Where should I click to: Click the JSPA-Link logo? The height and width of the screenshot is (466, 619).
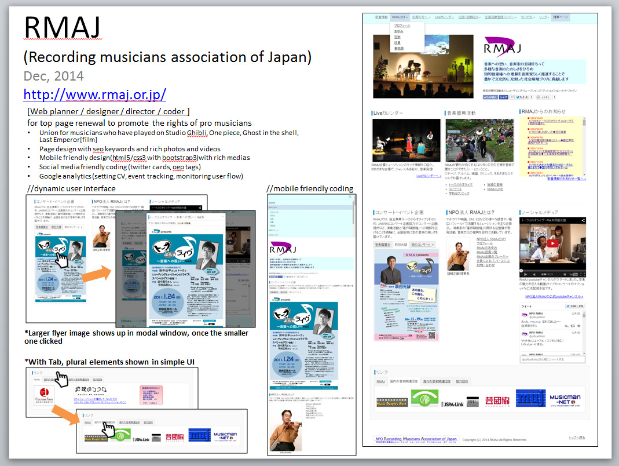coord(452,405)
